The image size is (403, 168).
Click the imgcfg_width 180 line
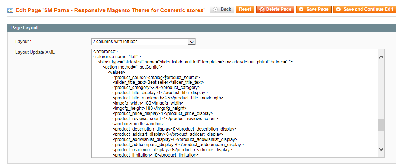pos(148,103)
